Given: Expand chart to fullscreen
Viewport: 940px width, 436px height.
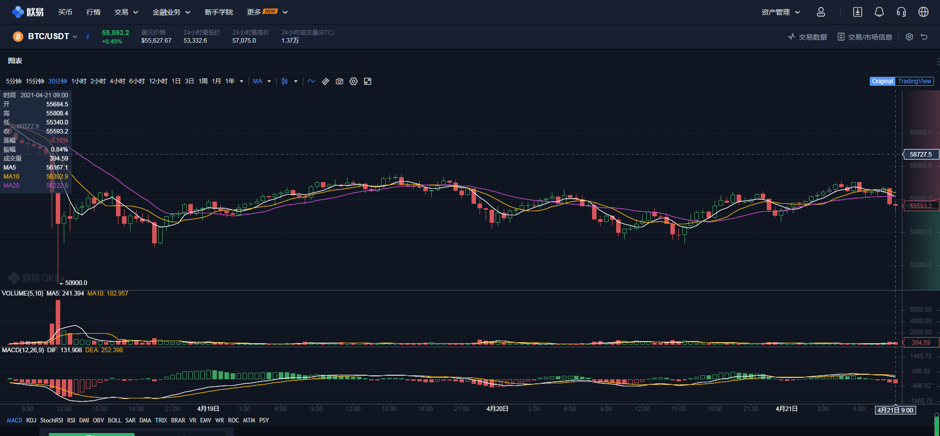Looking at the screenshot, I should (x=368, y=81).
